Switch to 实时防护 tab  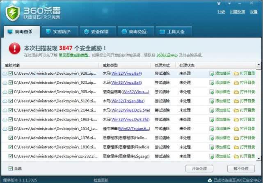[x=60, y=31]
